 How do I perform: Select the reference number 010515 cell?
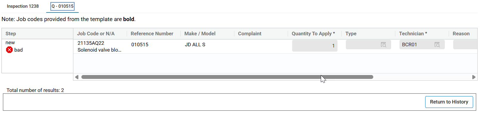pos(140,45)
